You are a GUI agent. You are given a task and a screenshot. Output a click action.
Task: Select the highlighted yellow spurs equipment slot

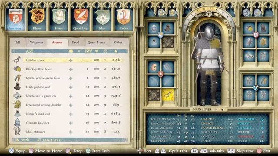point(168,95)
